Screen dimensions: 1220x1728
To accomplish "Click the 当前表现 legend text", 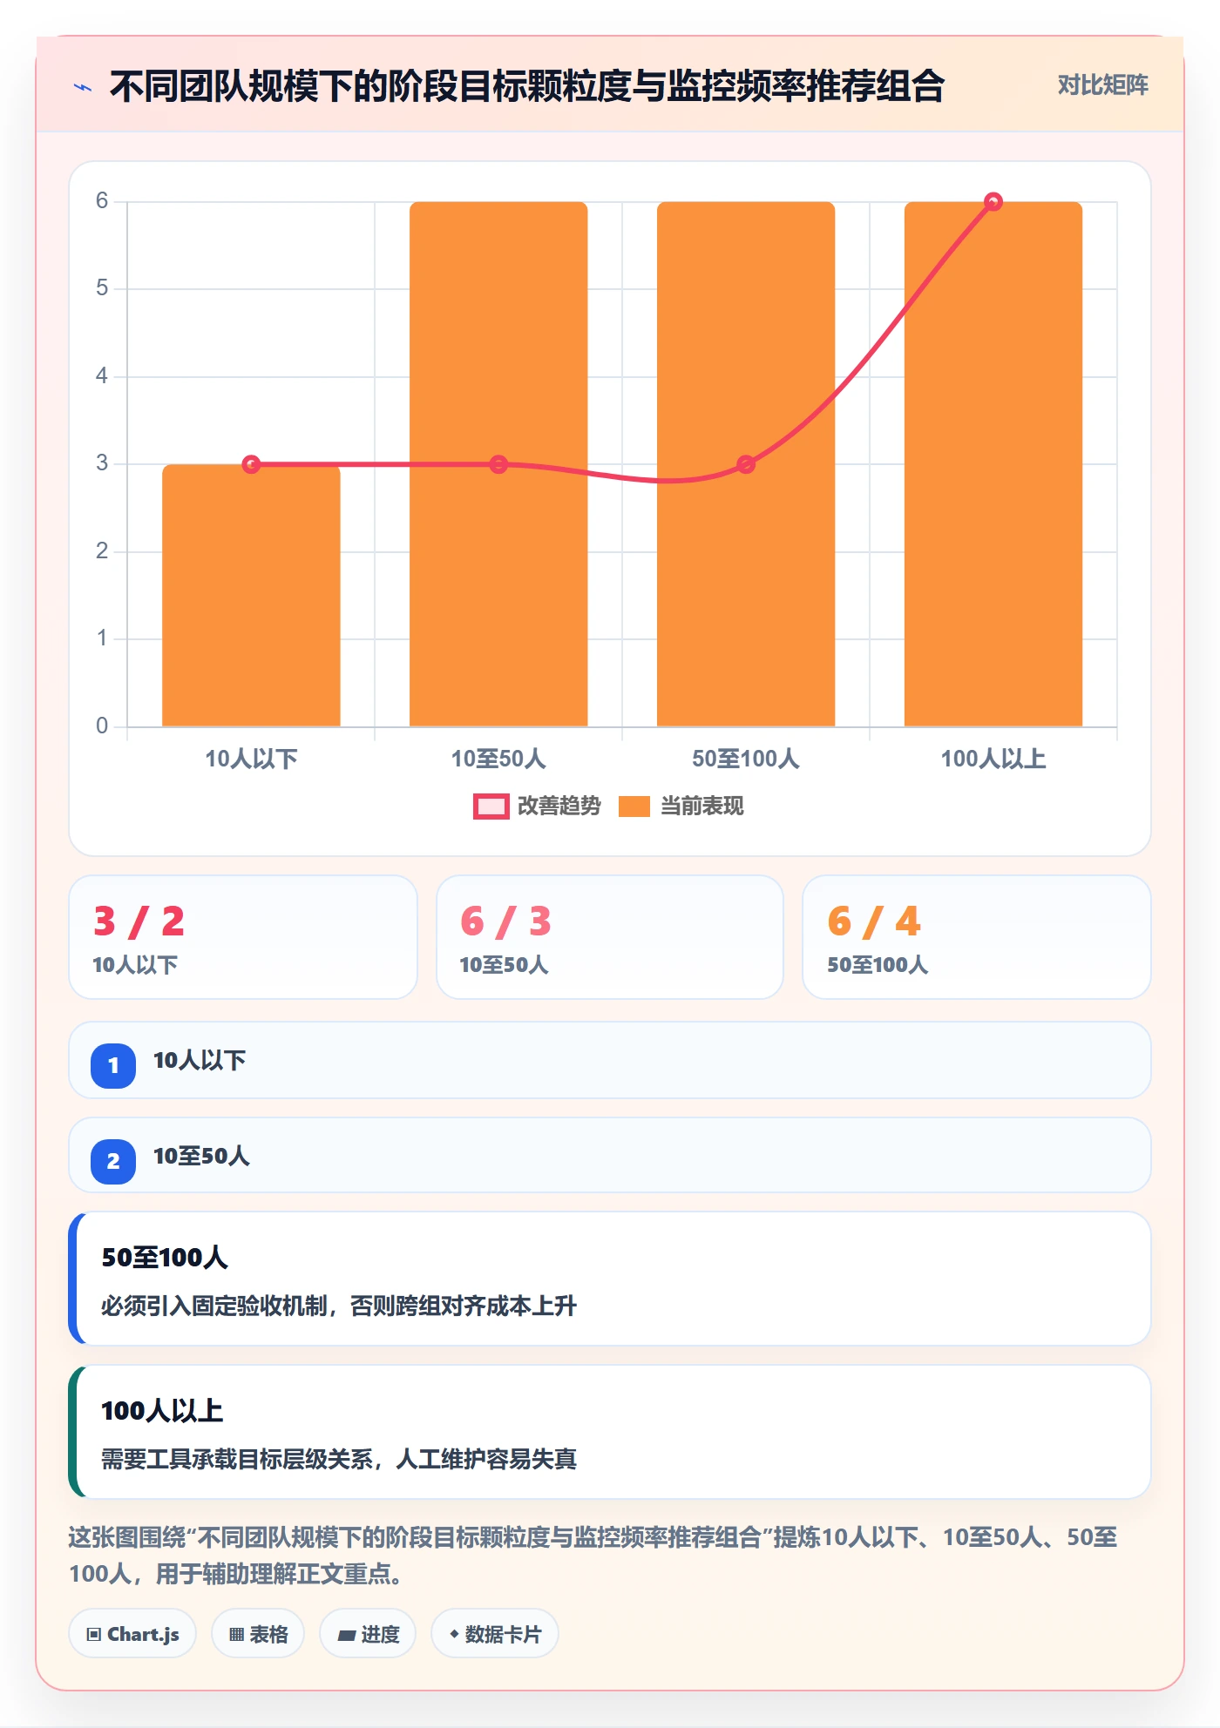I will tap(701, 807).
